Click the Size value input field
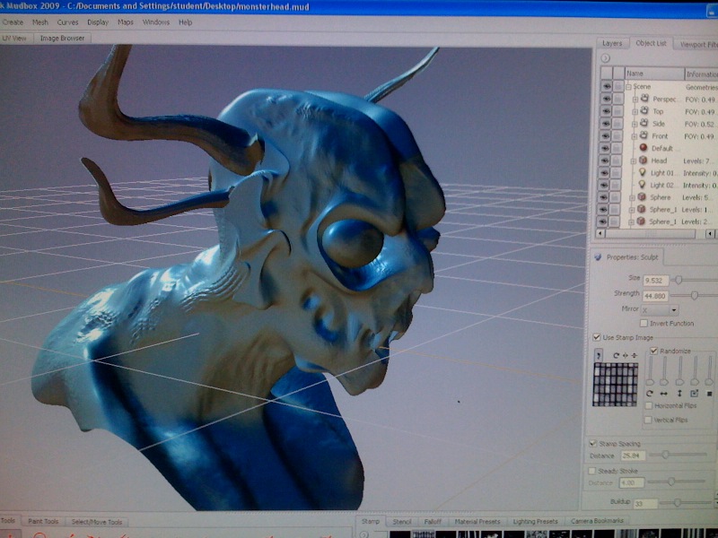This screenshot has height=538, width=718. coord(655,281)
